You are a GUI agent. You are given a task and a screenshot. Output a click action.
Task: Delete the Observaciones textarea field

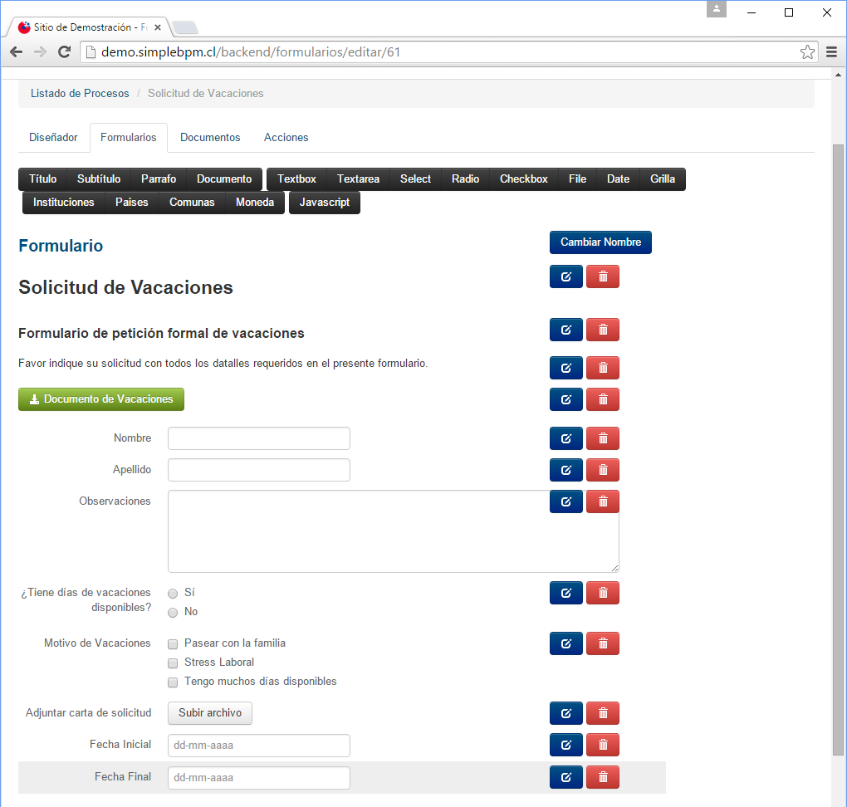(603, 501)
